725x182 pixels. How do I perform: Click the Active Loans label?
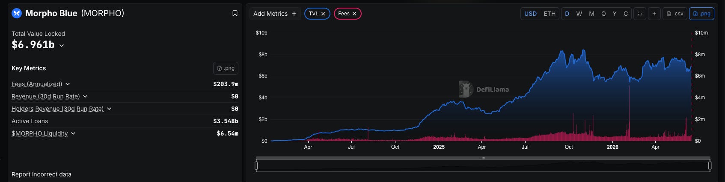pos(30,121)
